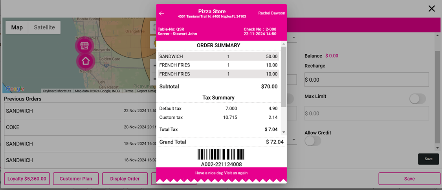Click the store marker on the map
This screenshot has width=442, height=190.
pyautogui.click(x=84, y=46)
